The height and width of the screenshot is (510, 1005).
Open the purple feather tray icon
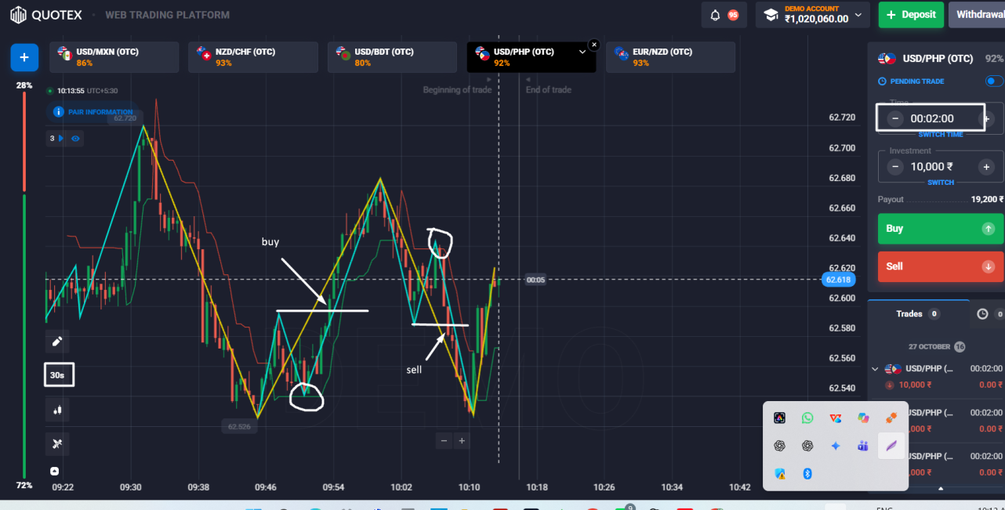coord(891,446)
